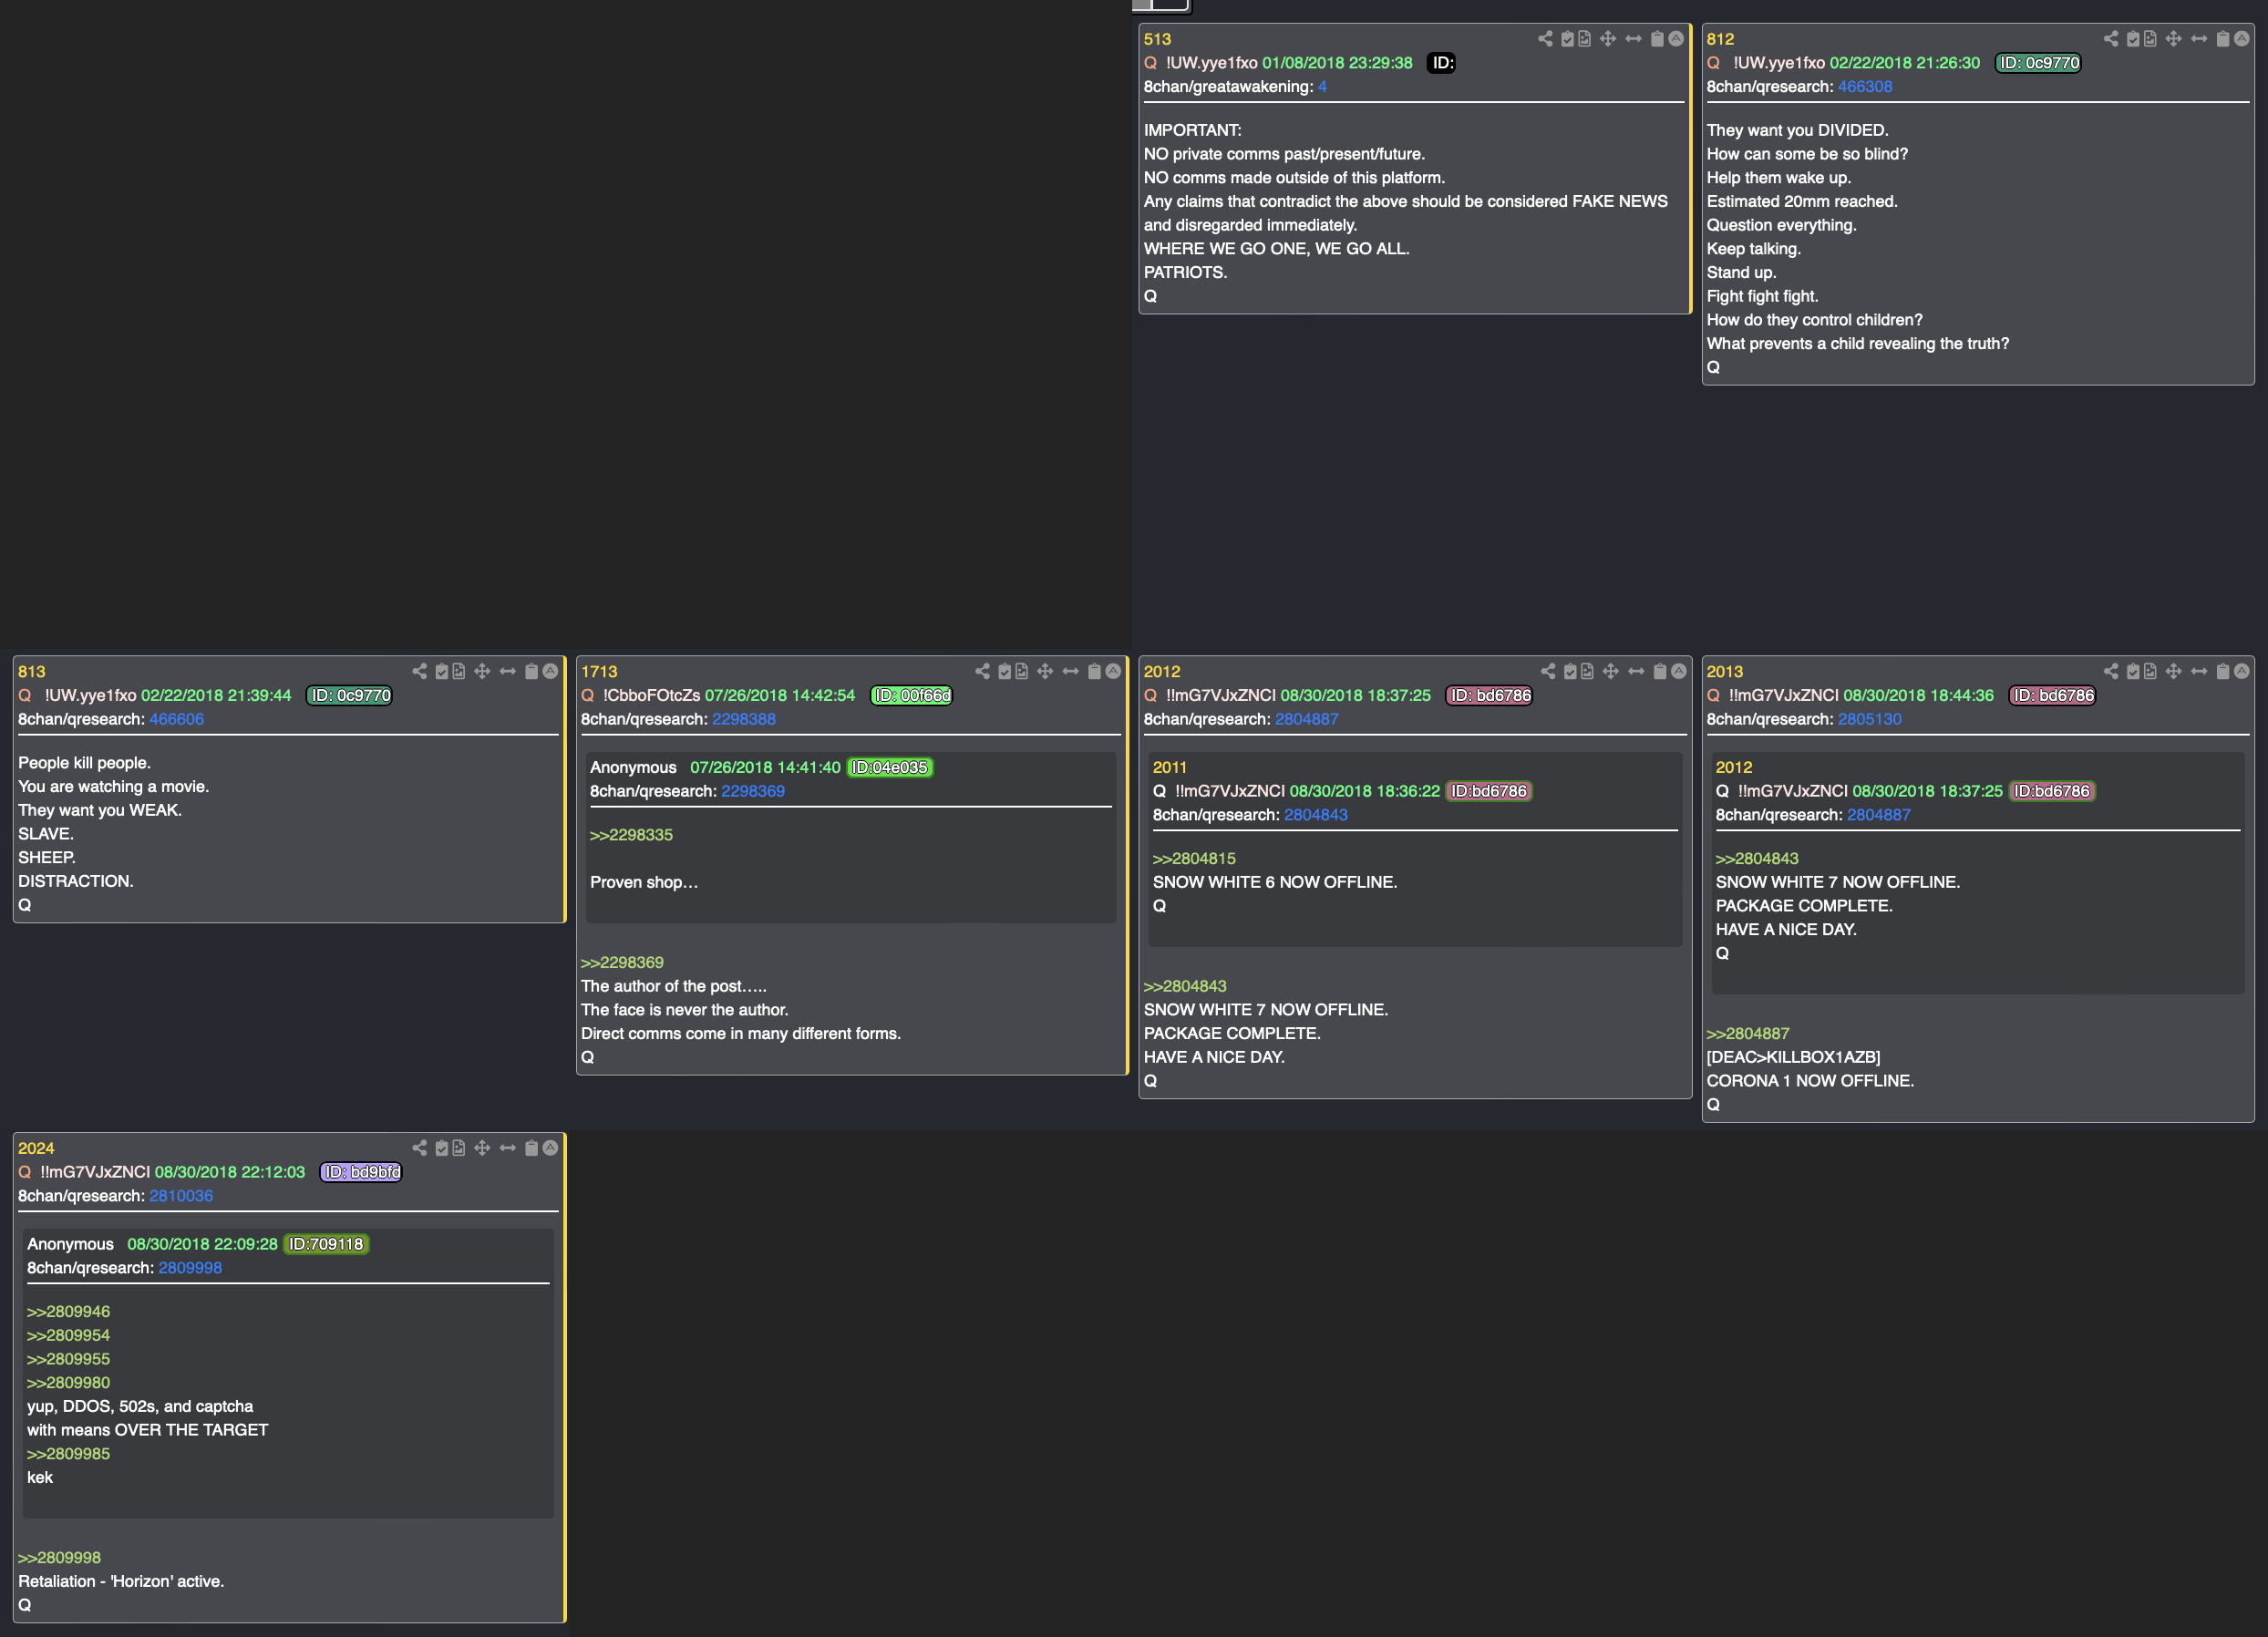2268x1637 pixels.
Task: Copy post 513 with the clipboard icon
Action: [x=1657, y=39]
